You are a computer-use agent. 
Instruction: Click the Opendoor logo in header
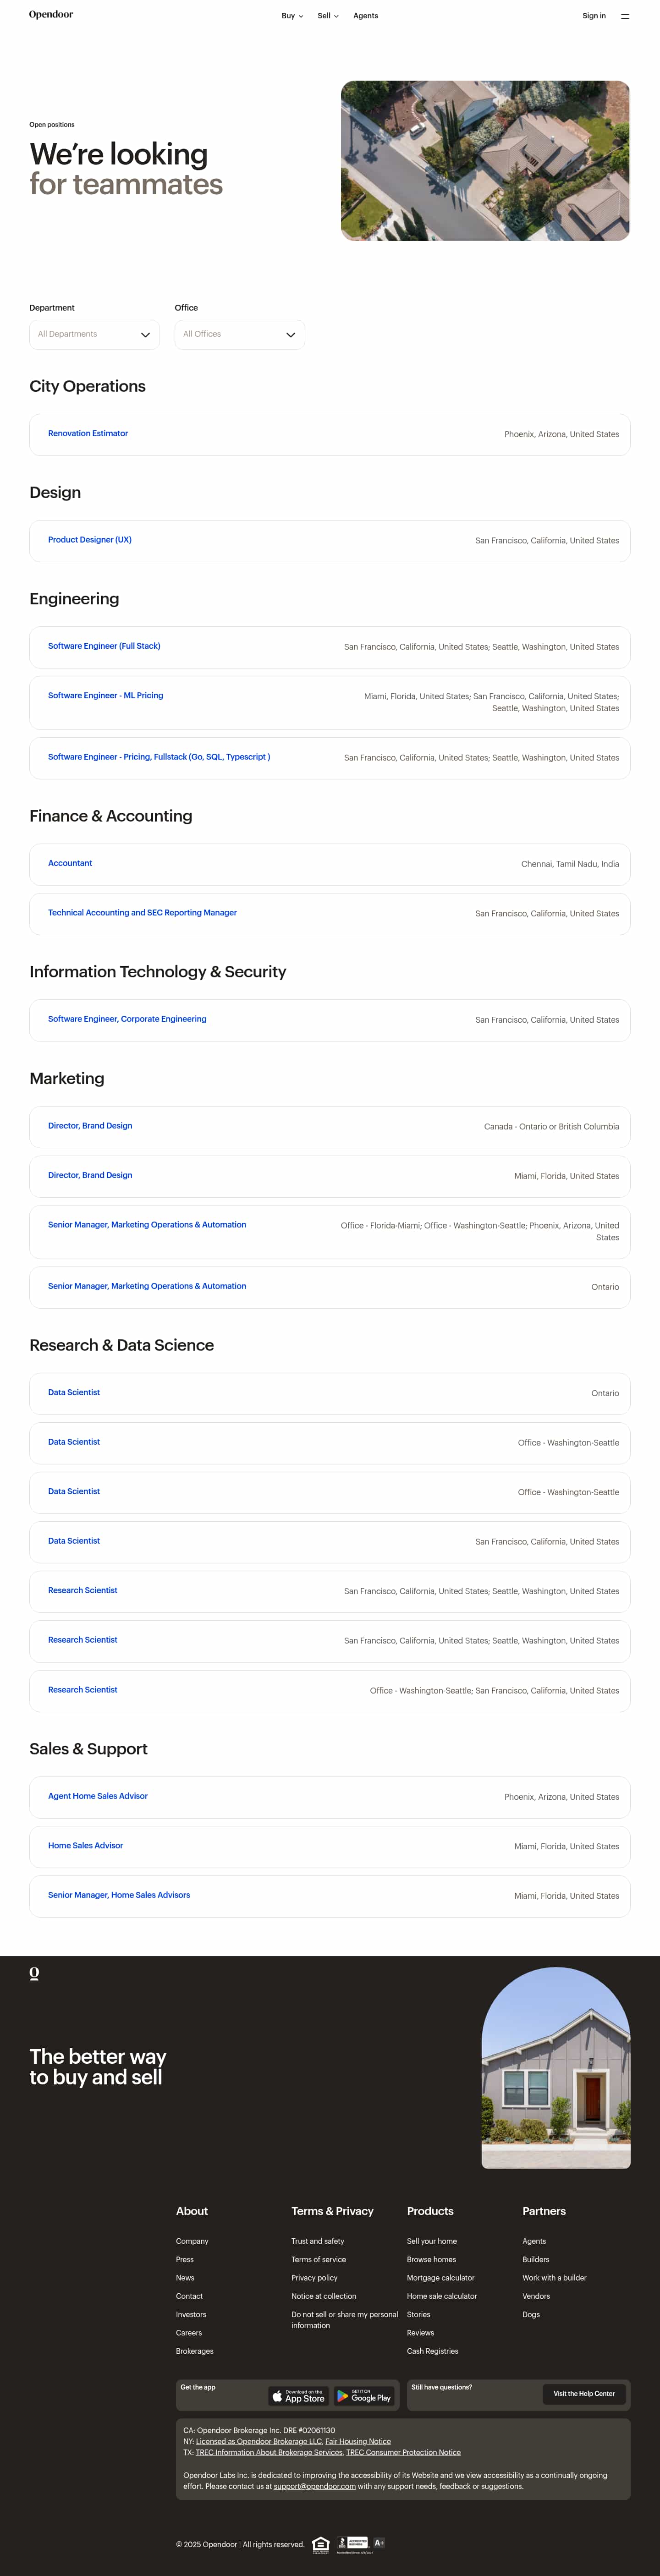pos(51,15)
